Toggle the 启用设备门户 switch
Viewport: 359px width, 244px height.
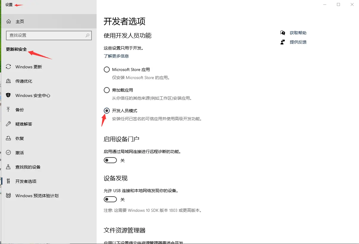click(x=110, y=160)
